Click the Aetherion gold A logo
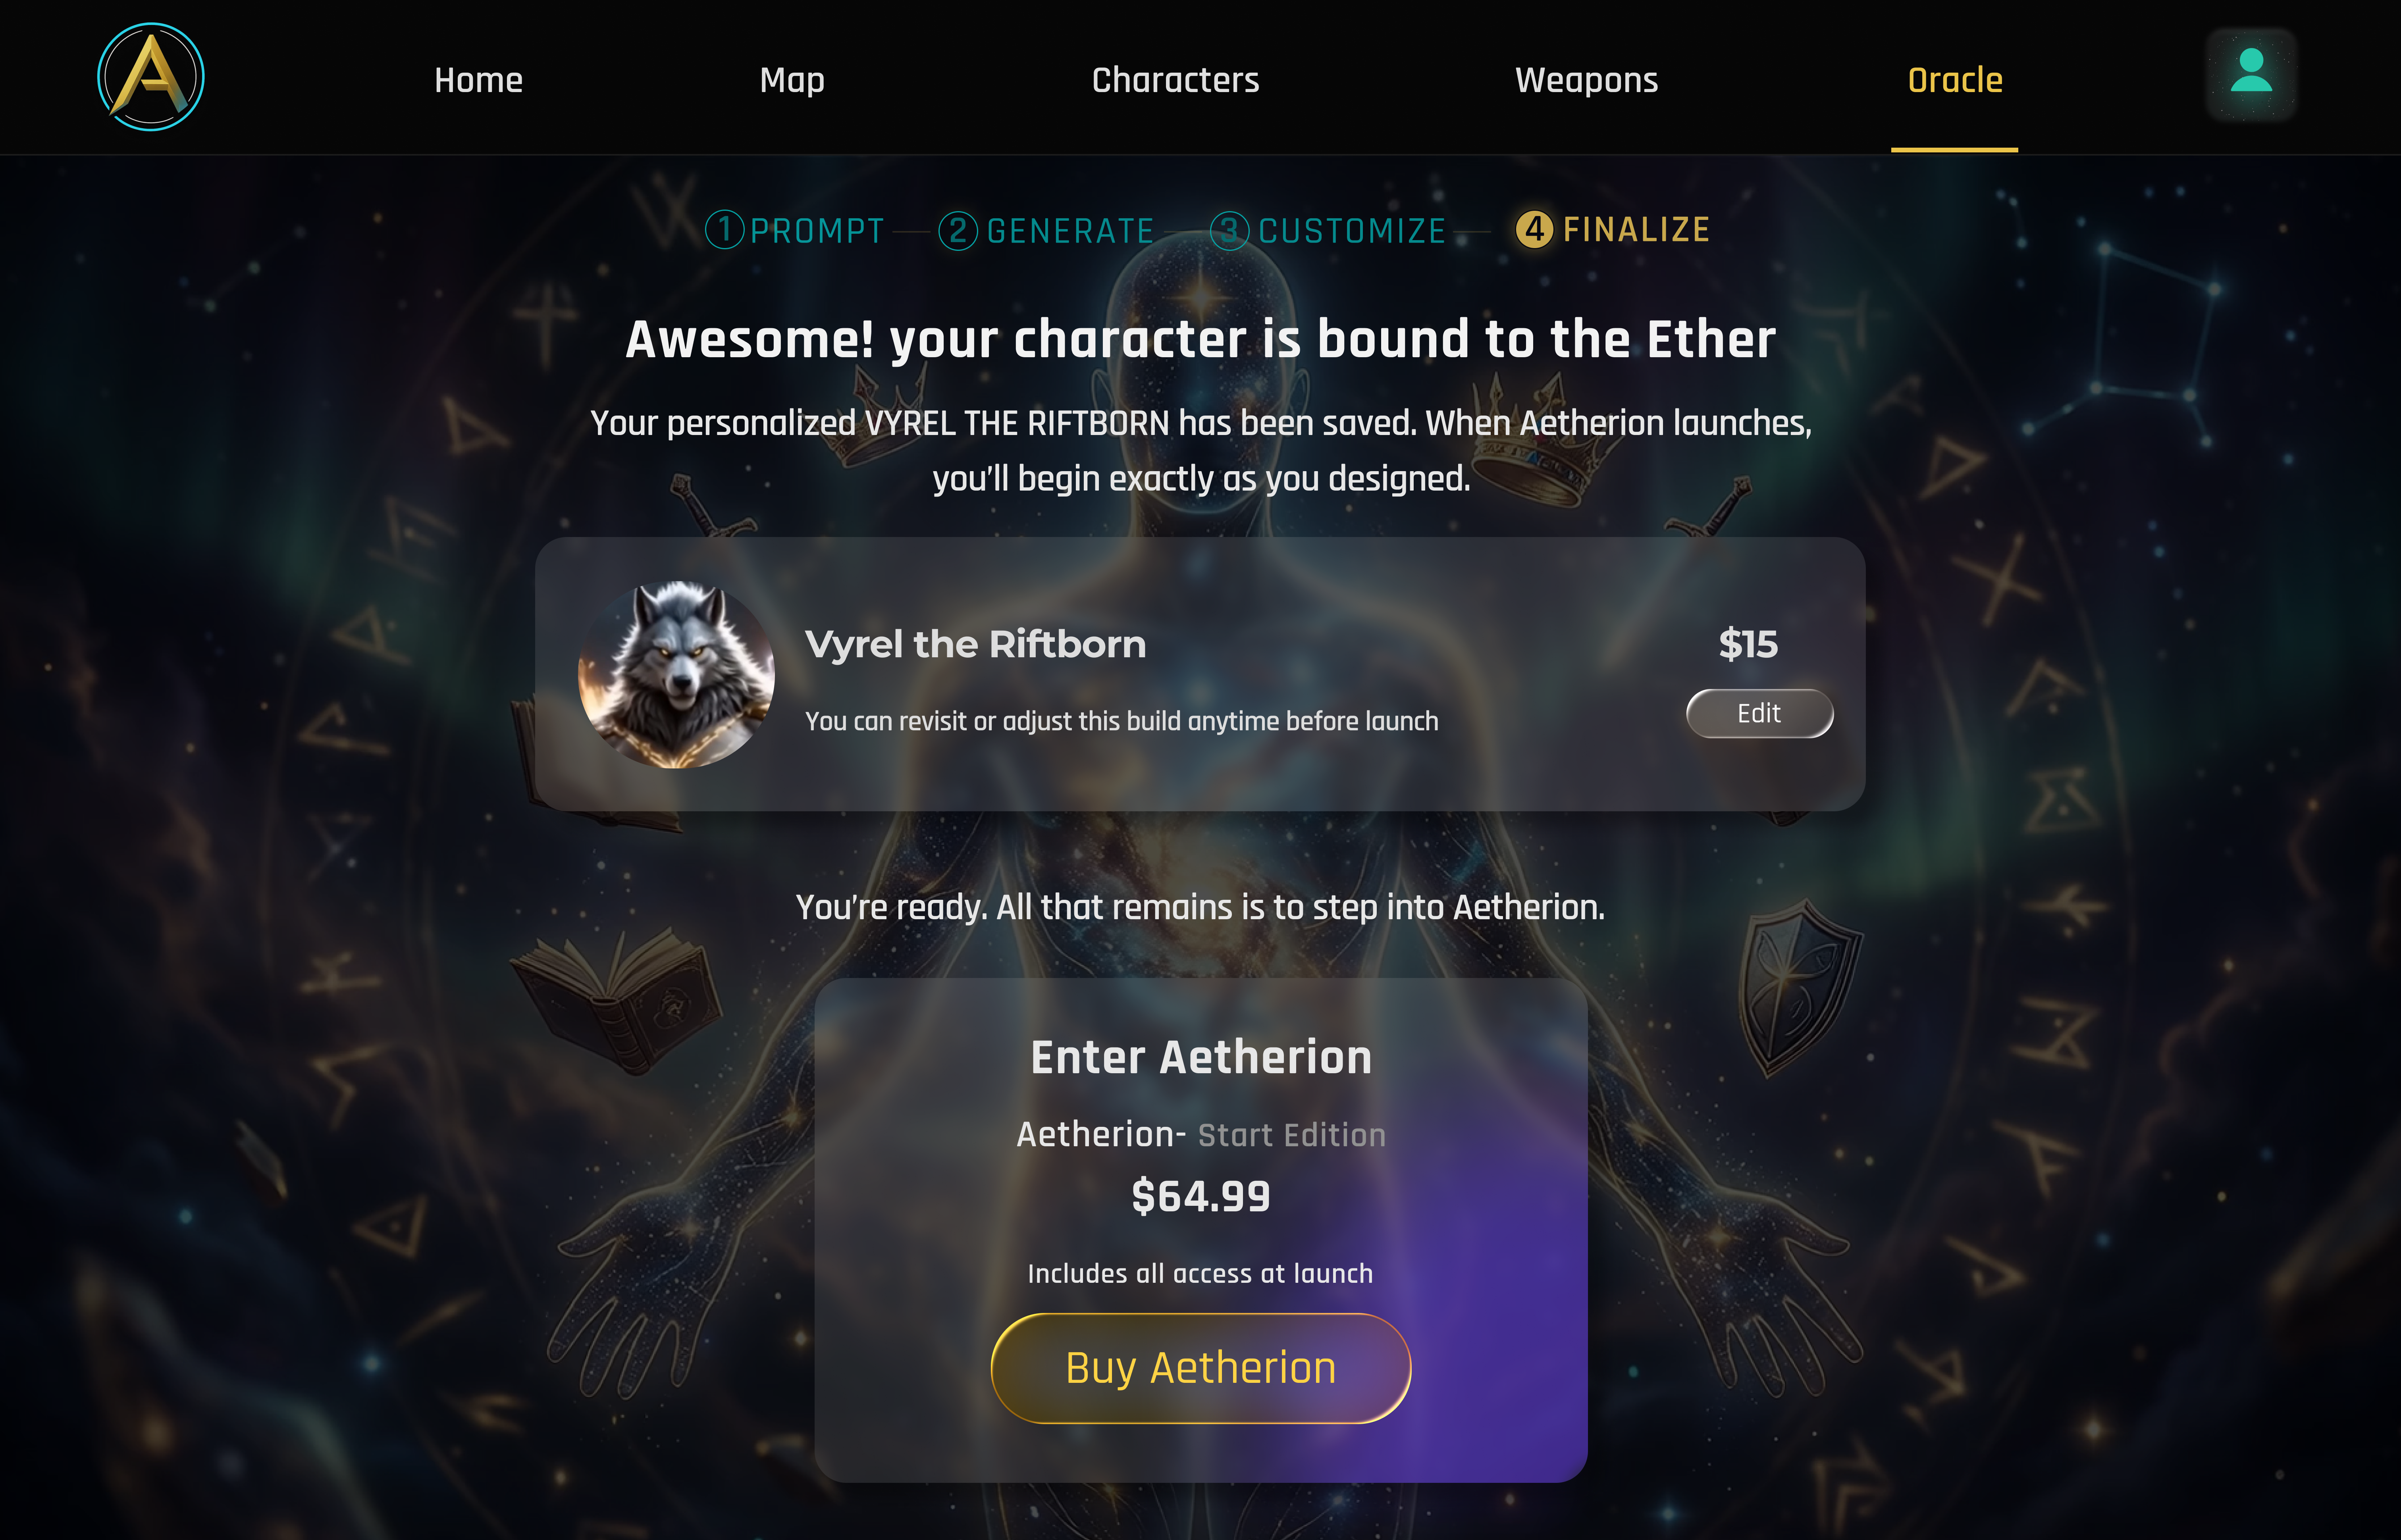Image resolution: width=2401 pixels, height=1540 pixels. [x=151, y=77]
